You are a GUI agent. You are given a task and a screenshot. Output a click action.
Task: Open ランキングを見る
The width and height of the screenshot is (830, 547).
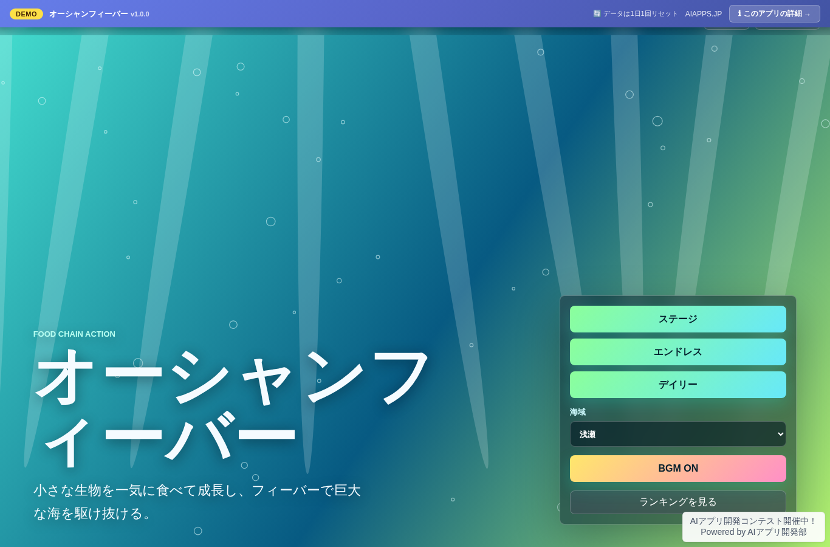point(678,502)
